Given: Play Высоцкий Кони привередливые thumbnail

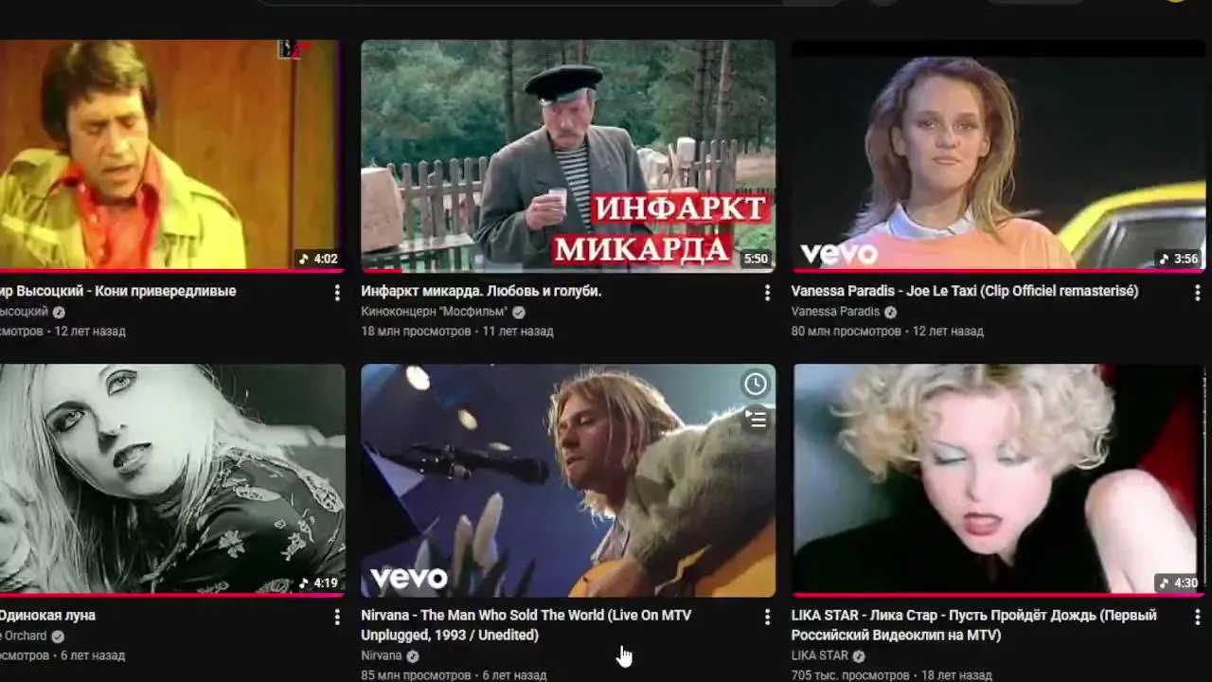Looking at the screenshot, I should pos(171,155).
